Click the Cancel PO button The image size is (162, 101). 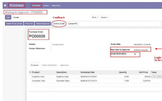[x=73, y=24]
